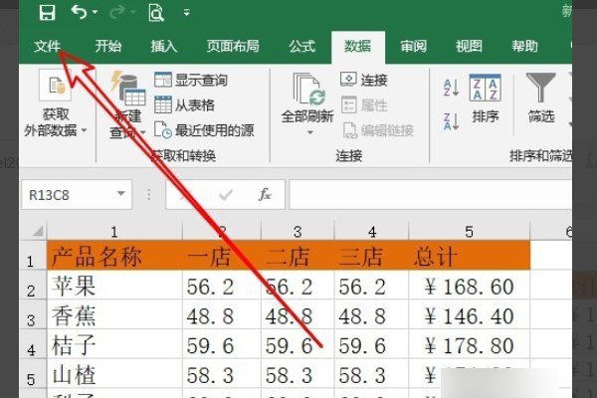Click the ￥168.60 total cell
The height and width of the screenshot is (398, 597).
[x=469, y=285]
